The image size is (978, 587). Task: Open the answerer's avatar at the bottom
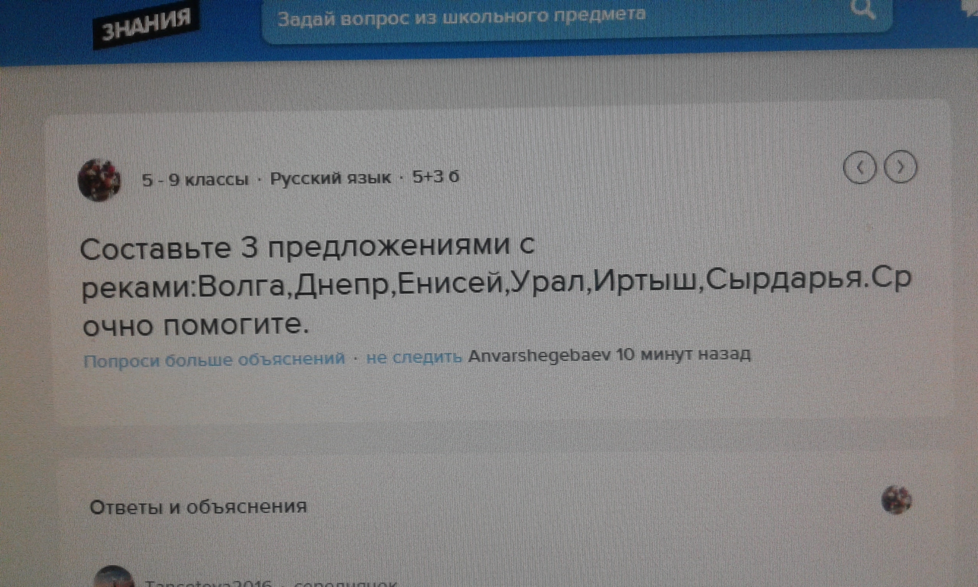[x=113, y=578]
